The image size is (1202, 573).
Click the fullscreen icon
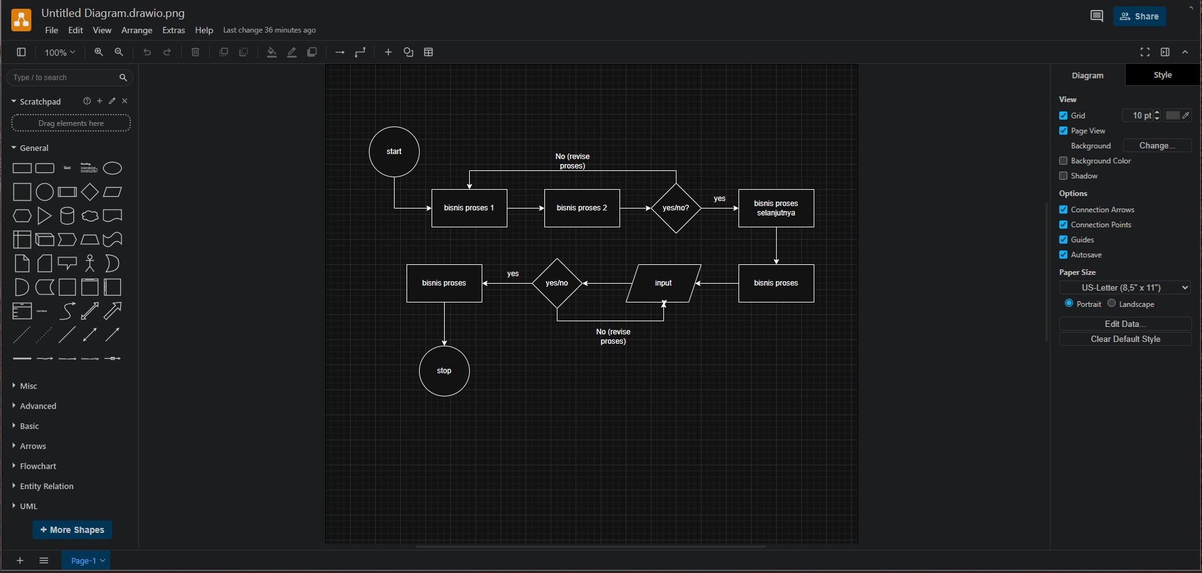coord(1145,52)
